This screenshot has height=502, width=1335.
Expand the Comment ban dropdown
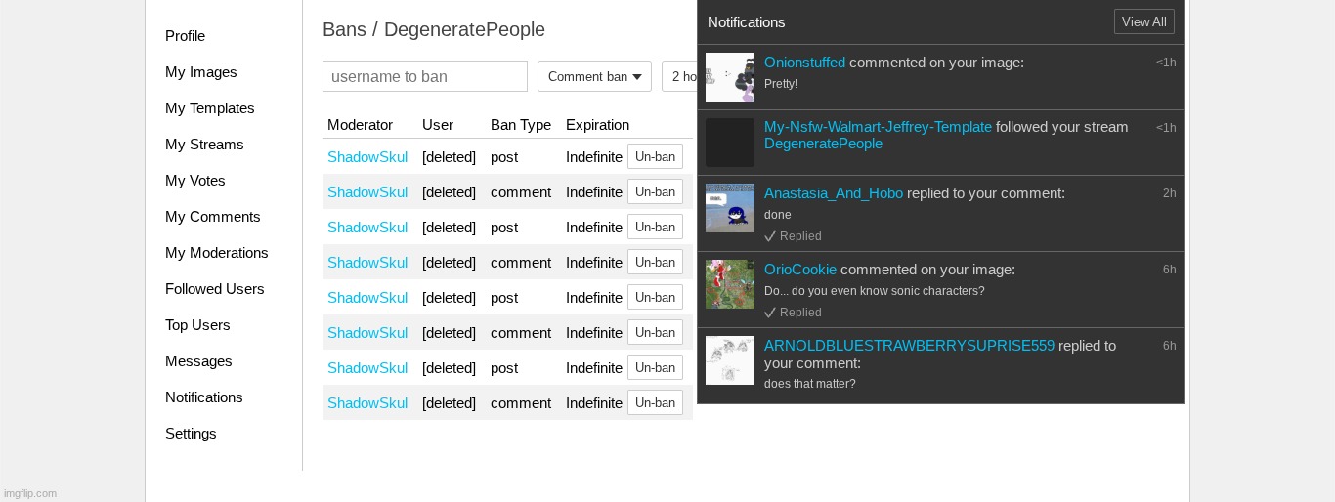tap(594, 76)
